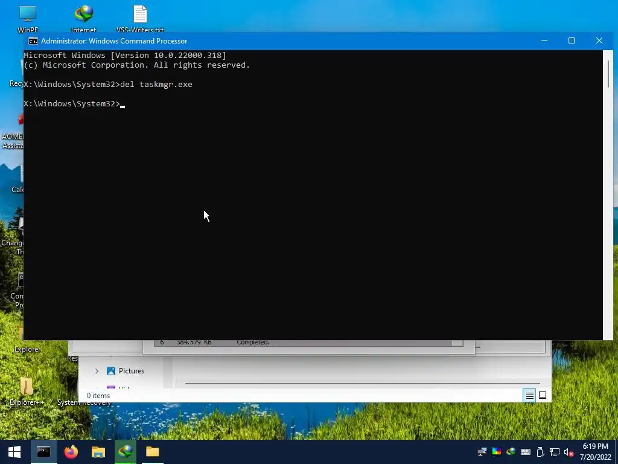Screen dimensions: 618x464
Task: Open the wired network connection tray icon
Action: pyautogui.click(x=555, y=452)
